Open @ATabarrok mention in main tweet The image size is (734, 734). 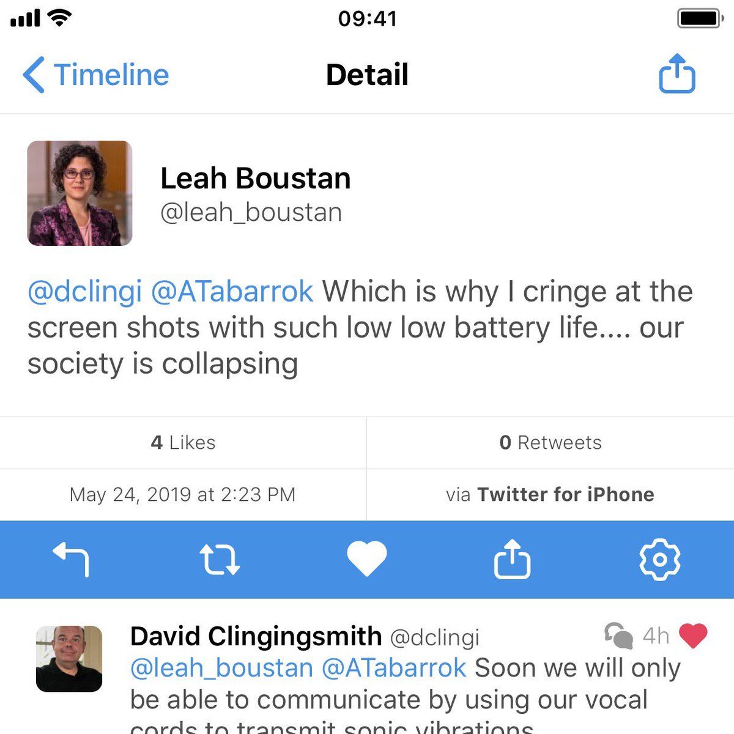(232, 292)
